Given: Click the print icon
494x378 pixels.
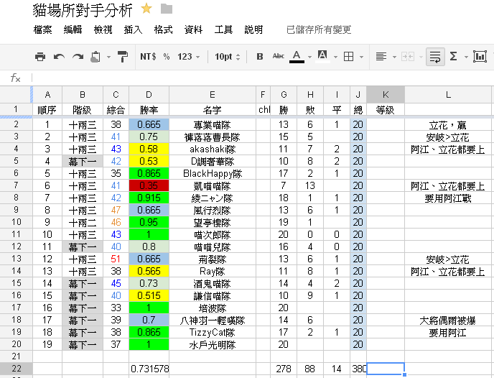Looking at the screenshot, I should point(40,57).
